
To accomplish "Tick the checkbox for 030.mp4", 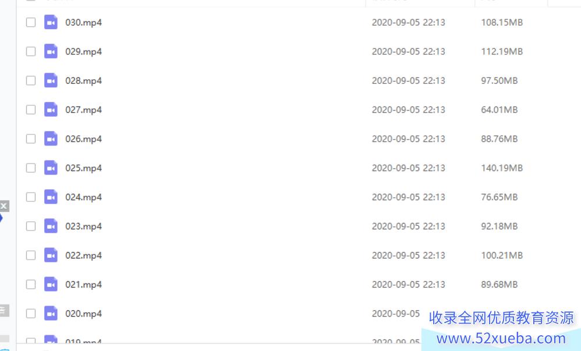I will click(x=31, y=22).
